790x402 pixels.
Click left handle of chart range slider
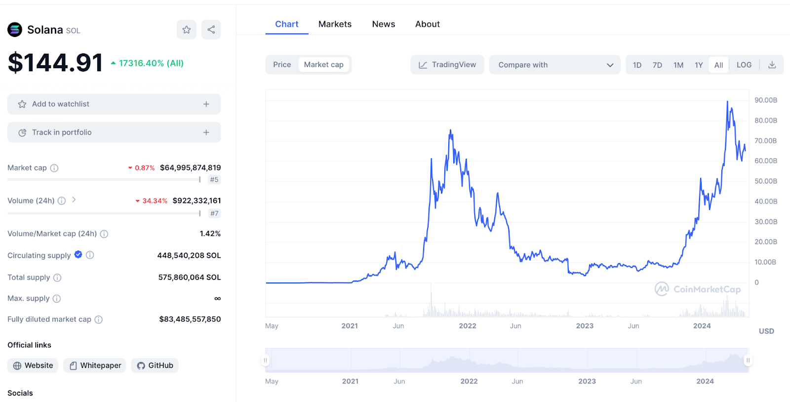266,361
